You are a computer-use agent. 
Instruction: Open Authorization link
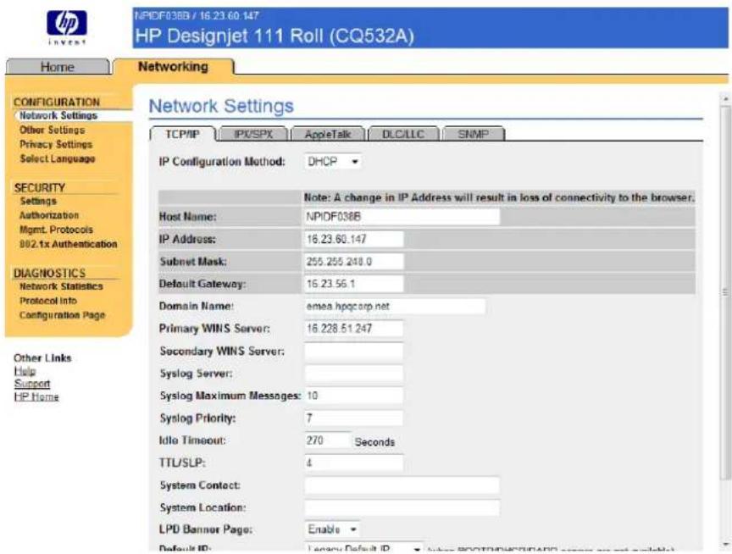(49, 216)
